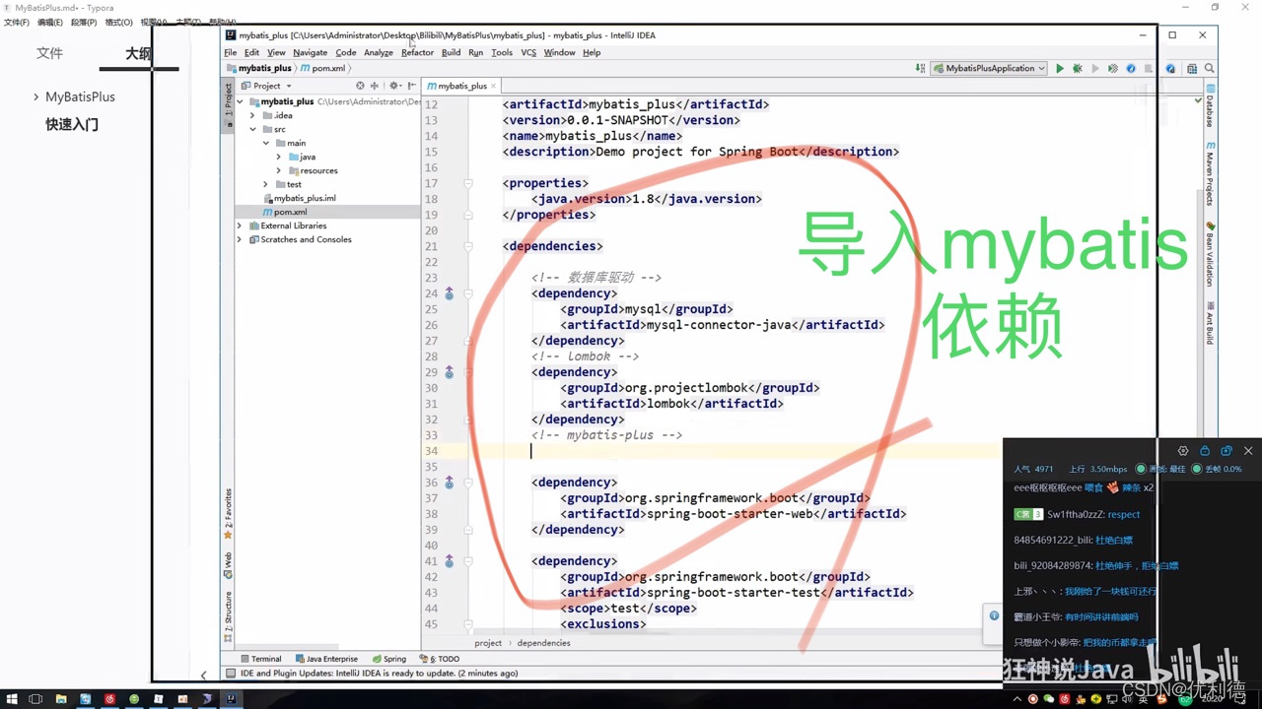The height and width of the screenshot is (709, 1262).
Task: Click the gutter bean icon on line 41
Action: pyautogui.click(x=449, y=561)
